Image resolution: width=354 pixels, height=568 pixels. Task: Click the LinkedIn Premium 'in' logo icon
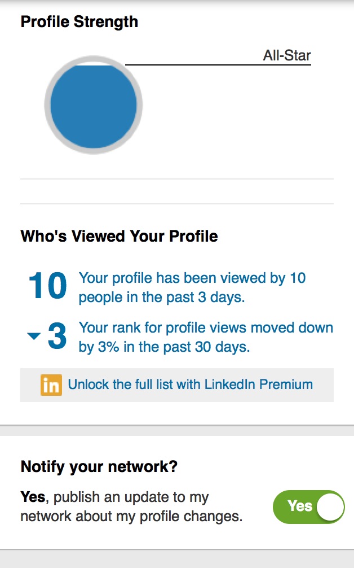[51, 385]
